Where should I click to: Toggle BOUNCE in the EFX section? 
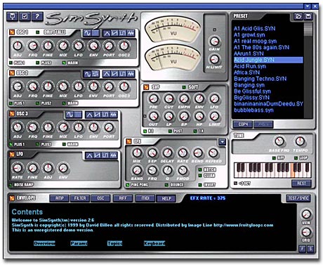pos(166,185)
